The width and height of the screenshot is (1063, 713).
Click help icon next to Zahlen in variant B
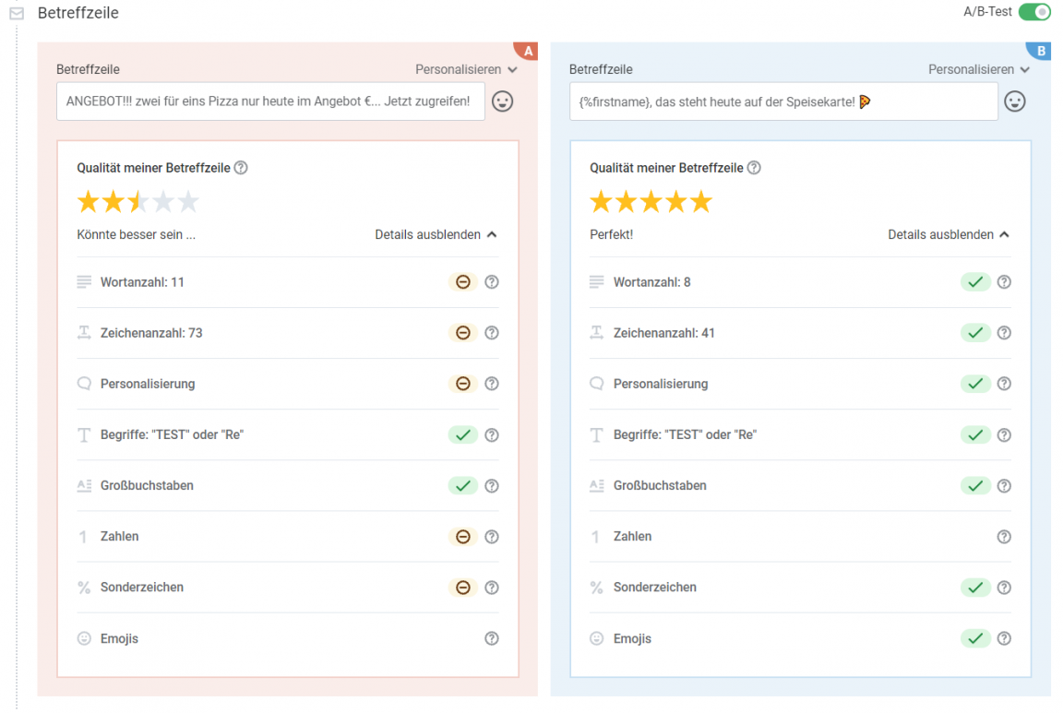(x=1004, y=537)
